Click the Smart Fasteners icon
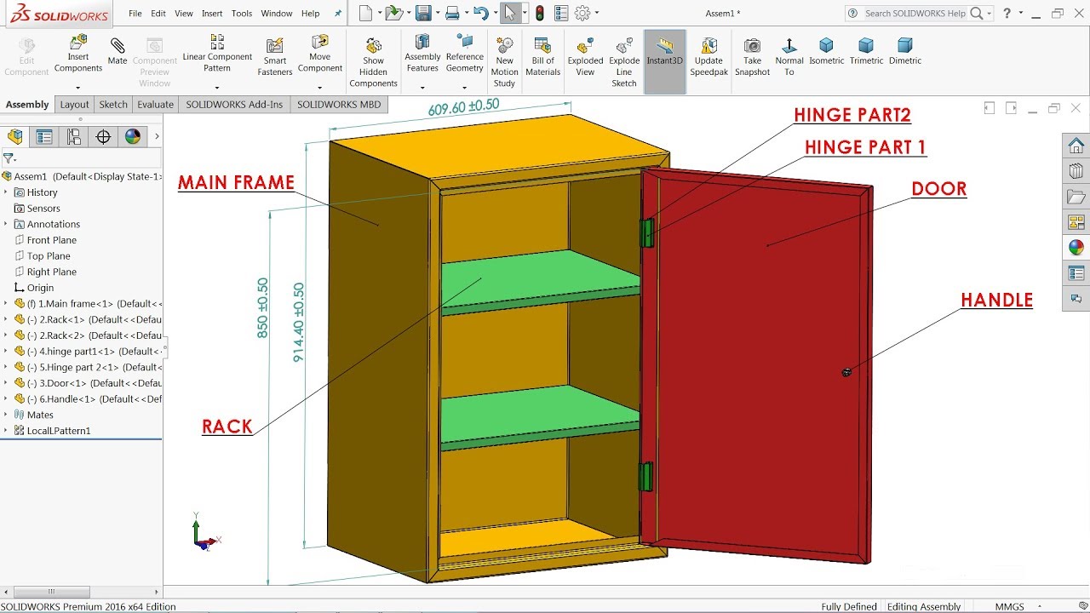Image resolution: width=1090 pixels, height=613 pixels. (275, 57)
